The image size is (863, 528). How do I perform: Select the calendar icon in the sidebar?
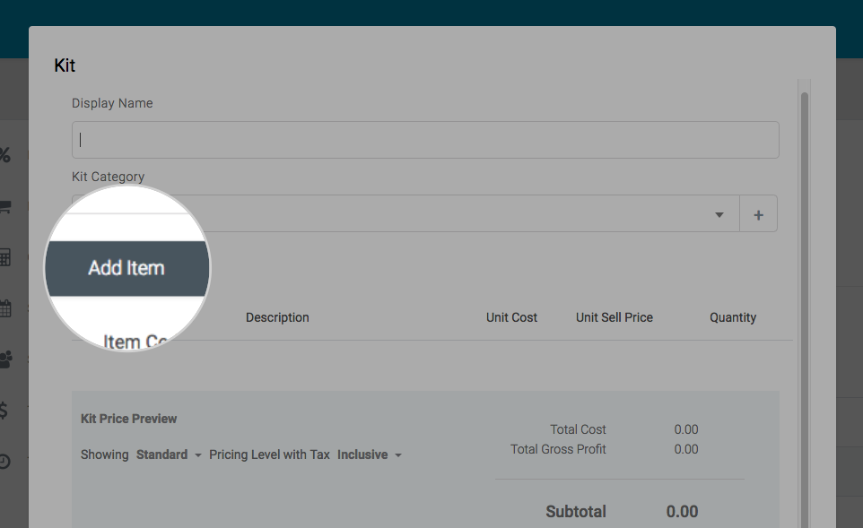coord(4,309)
